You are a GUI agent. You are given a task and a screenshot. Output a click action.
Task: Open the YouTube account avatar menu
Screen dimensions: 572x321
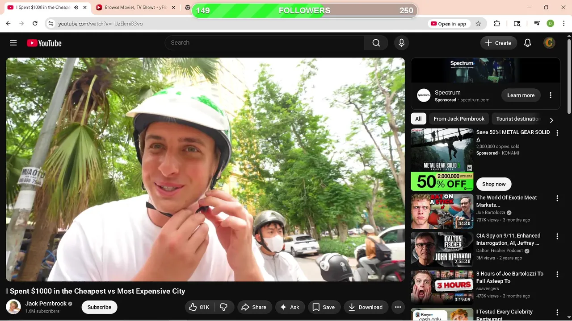tap(549, 43)
